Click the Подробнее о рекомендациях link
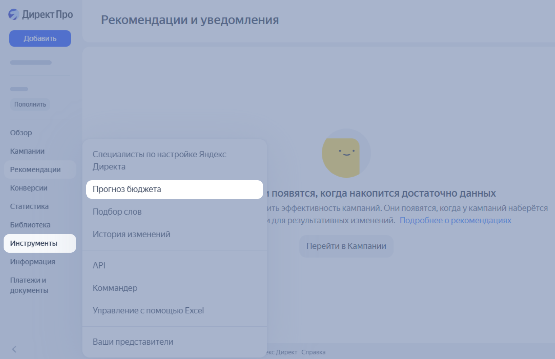Screen dimensions: 555x359 point(455,220)
